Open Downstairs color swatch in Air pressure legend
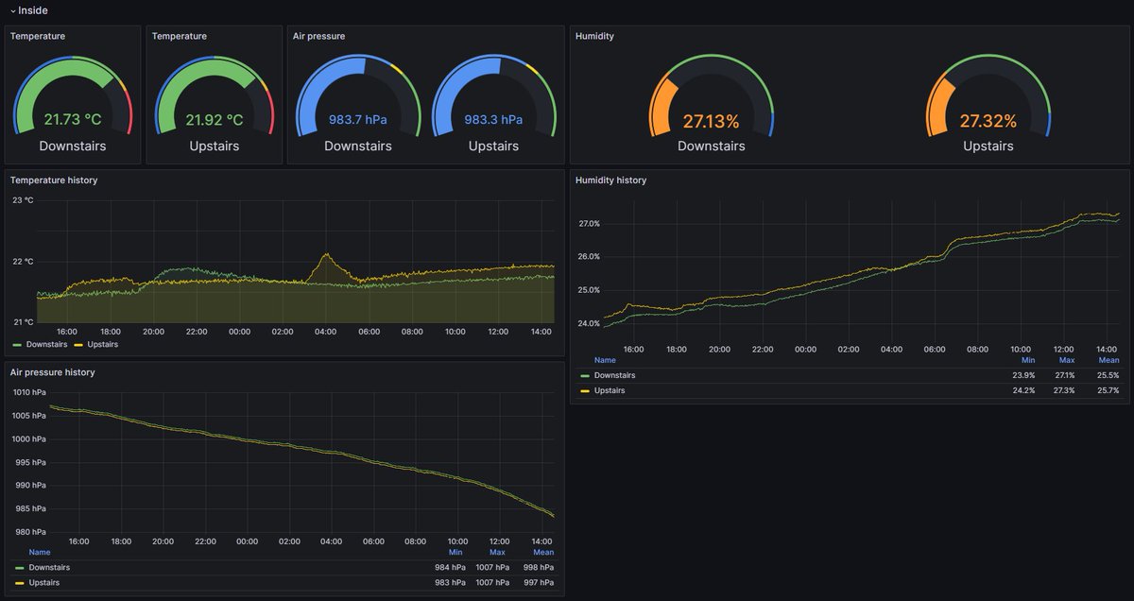1134x601 pixels. tap(20, 567)
